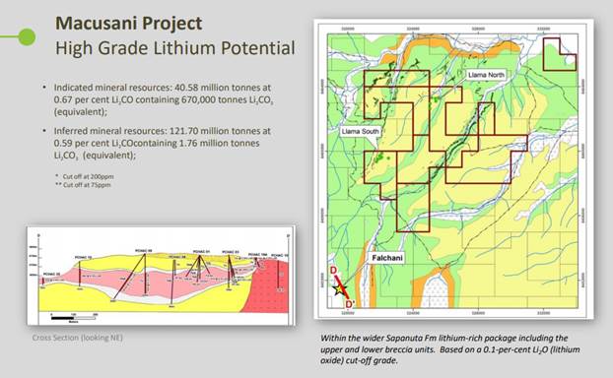Click the yellow star marker near Falchani
613x378 pixels.
pos(339,289)
